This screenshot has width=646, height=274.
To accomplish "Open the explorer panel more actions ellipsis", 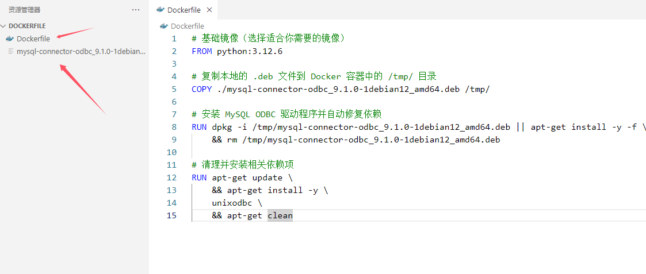I will [136, 10].
